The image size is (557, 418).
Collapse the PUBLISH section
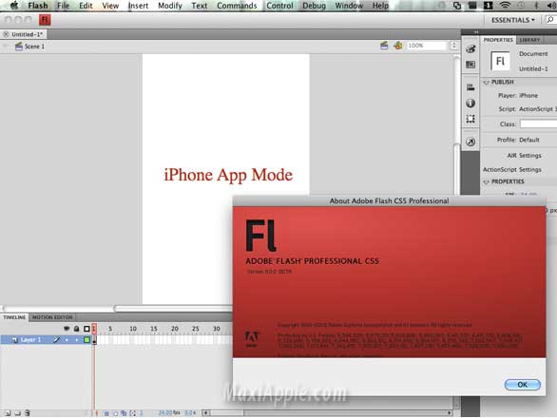coord(487,83)
